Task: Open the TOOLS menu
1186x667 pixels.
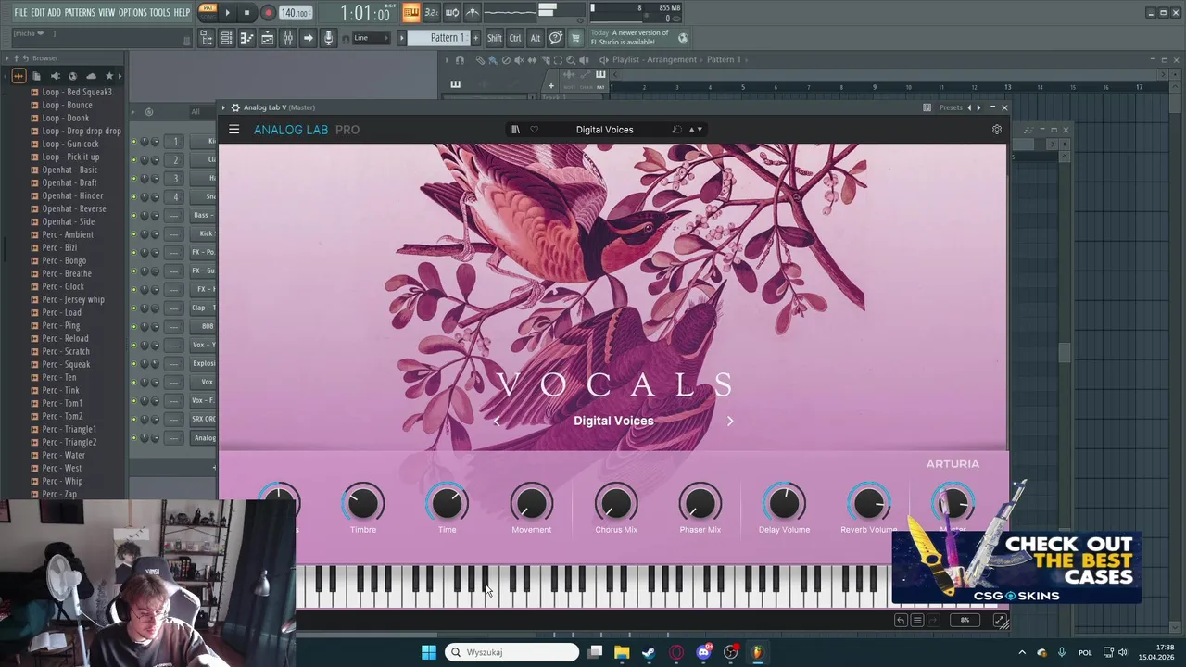Action: (160, 12)
